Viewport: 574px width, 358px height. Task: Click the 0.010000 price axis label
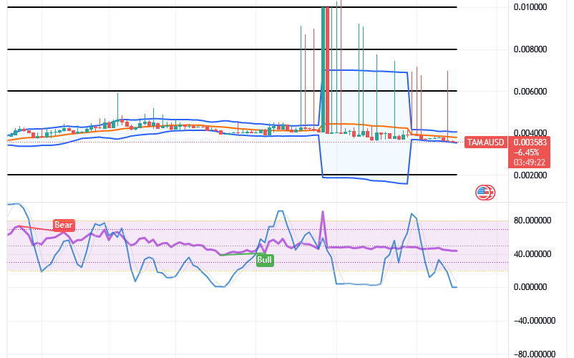pos(530,7)
